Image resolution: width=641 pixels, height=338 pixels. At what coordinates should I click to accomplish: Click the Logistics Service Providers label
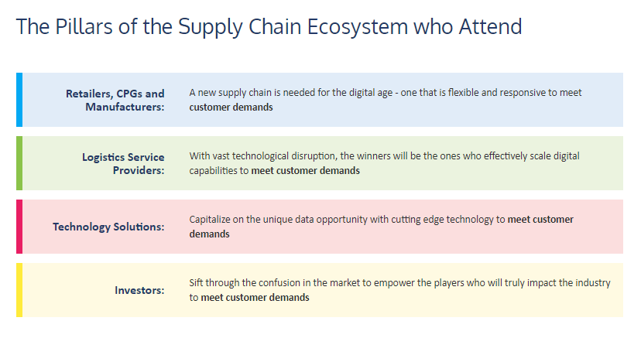pyautogui.click(x=123, y=163)
